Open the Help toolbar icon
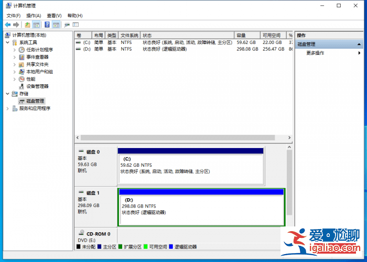This screenshot has height=262, width=367. coord(47,25)
